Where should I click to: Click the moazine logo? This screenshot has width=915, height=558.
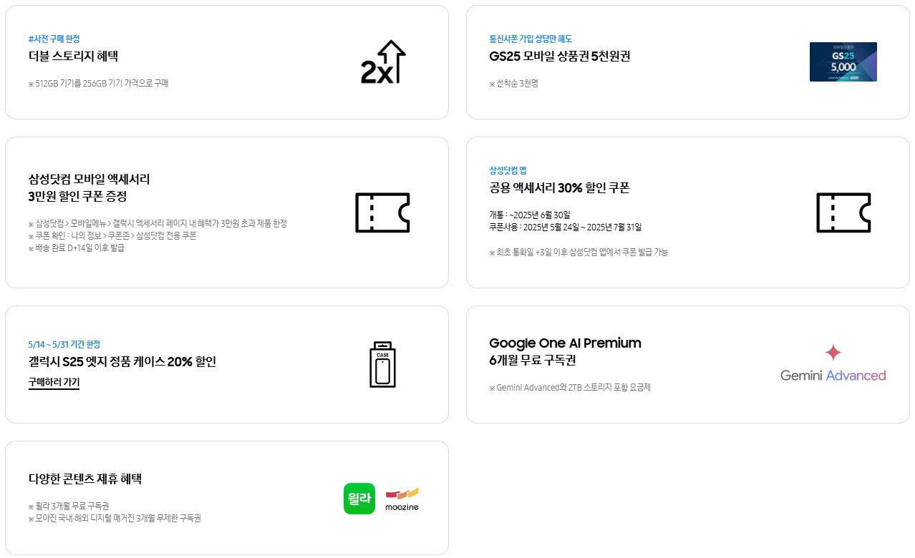(x=402, y=499)
